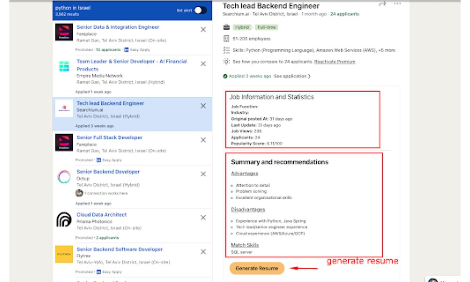
Task: Click the python in Israel search header
Action: [73, 8]
